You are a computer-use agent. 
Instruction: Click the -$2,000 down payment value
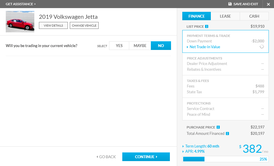tap(258, 41)
